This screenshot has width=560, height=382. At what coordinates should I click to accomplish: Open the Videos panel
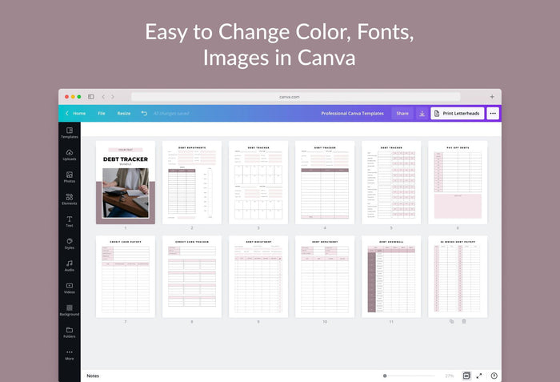coord(70,288)
